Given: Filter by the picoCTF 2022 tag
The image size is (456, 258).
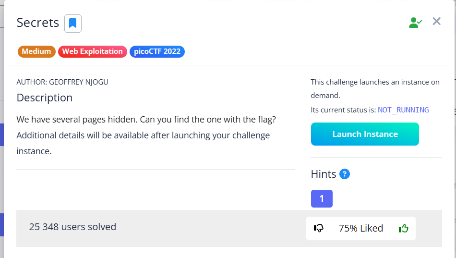Looking at the screenshot, I should 157,51.
